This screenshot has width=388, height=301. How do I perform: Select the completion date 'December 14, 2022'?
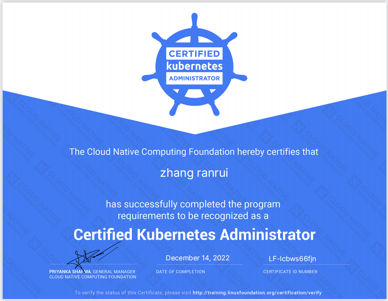pos(197,258)
